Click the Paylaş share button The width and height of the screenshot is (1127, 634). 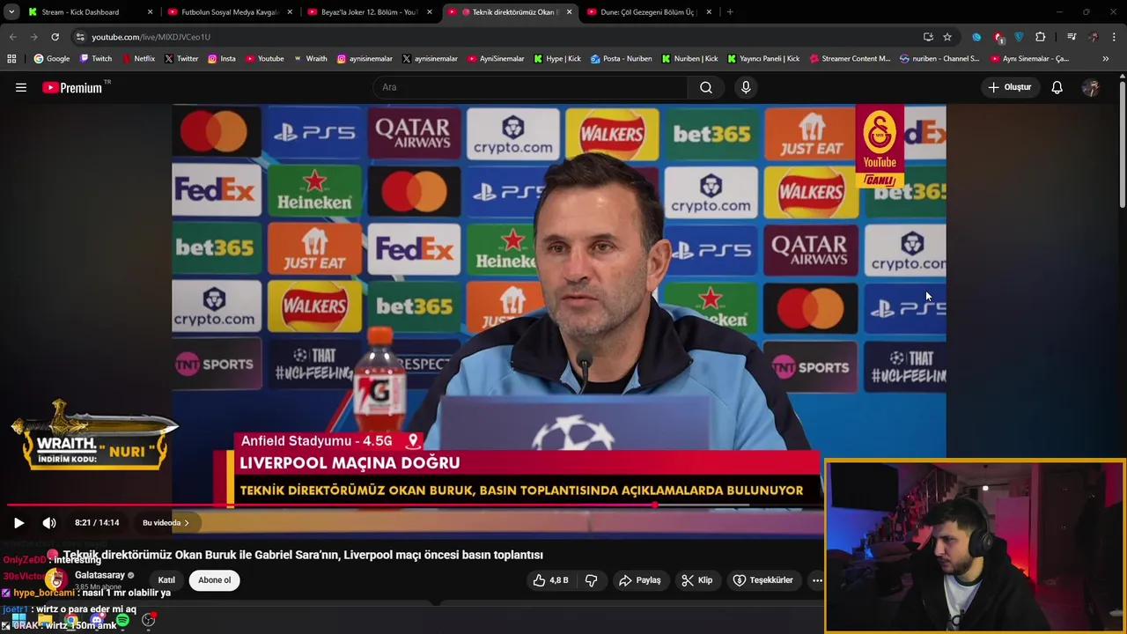pos(640,580)
